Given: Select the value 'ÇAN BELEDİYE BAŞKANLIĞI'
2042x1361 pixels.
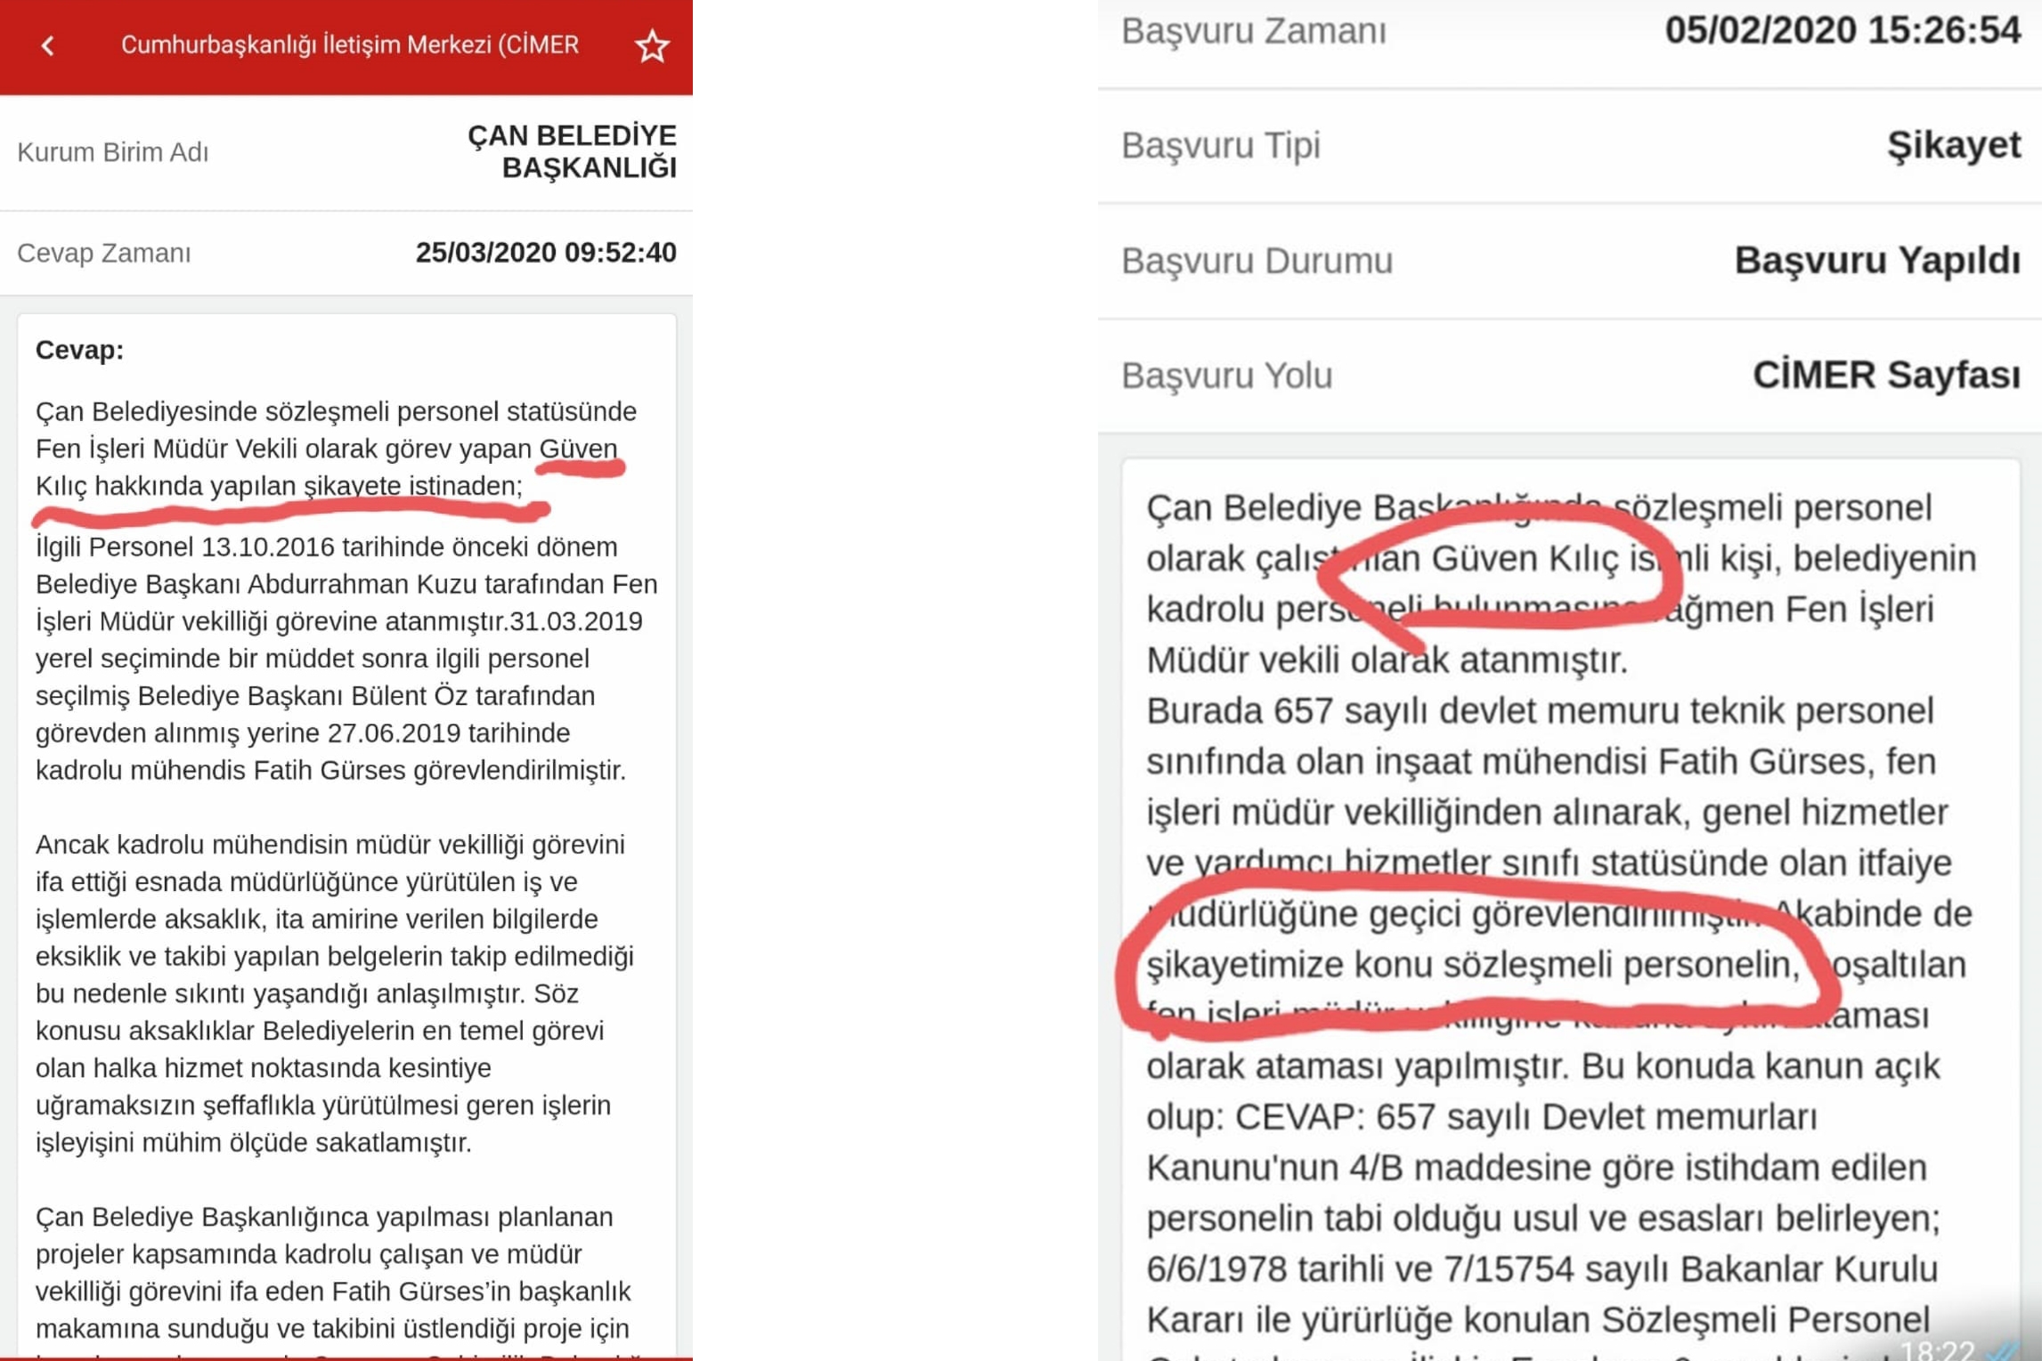Looking at the screenshot, I should pyautogui.click(x=572, y=151).
